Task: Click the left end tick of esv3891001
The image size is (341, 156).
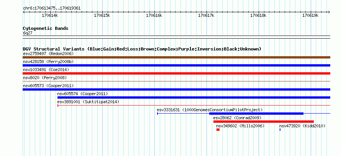Action: click(x=57, y=106)
